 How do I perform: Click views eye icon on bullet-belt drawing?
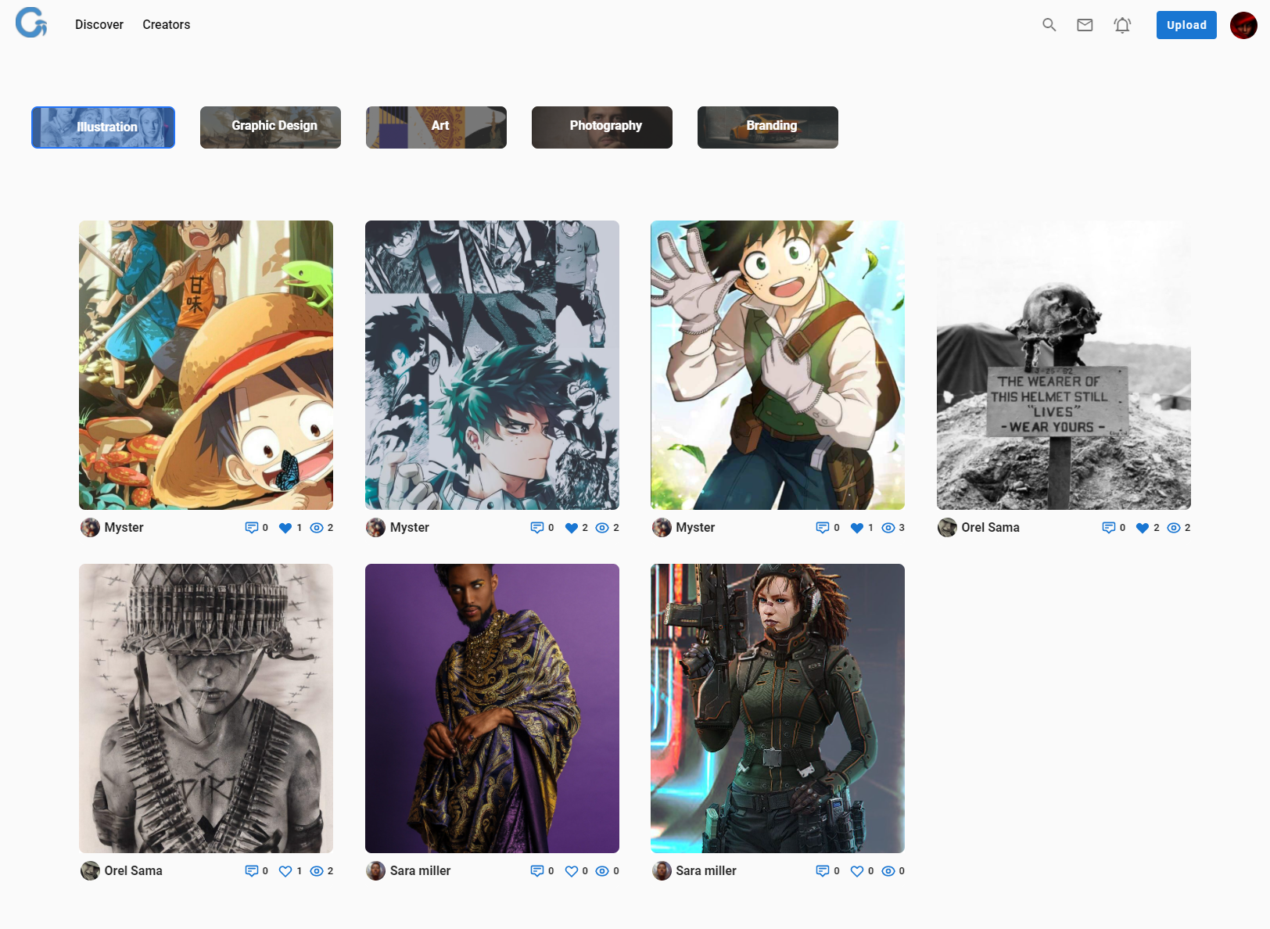click(317, 871)
